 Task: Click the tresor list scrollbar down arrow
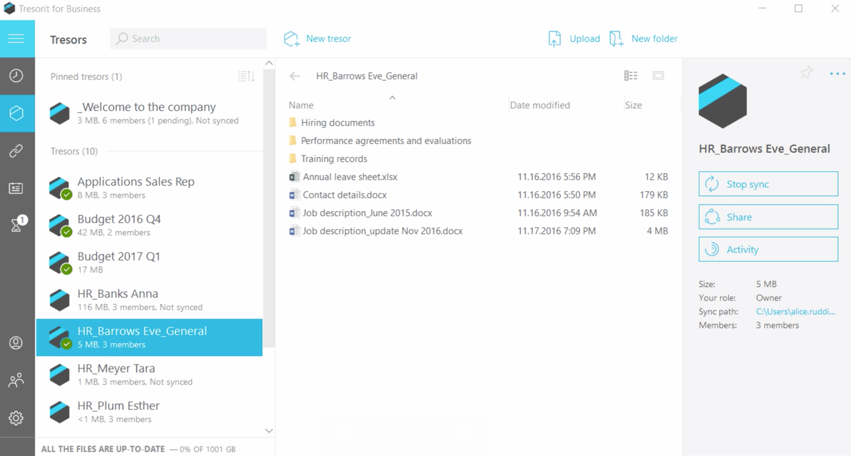269,431
